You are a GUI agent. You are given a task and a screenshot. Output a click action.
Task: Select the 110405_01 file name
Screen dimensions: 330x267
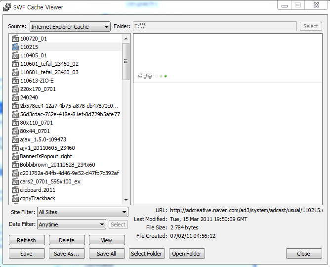click(x=34, y=55)
